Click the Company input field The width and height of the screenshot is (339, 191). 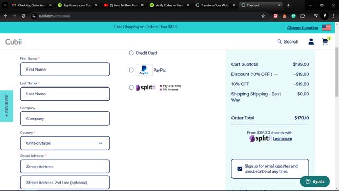(x=65, y=118)
